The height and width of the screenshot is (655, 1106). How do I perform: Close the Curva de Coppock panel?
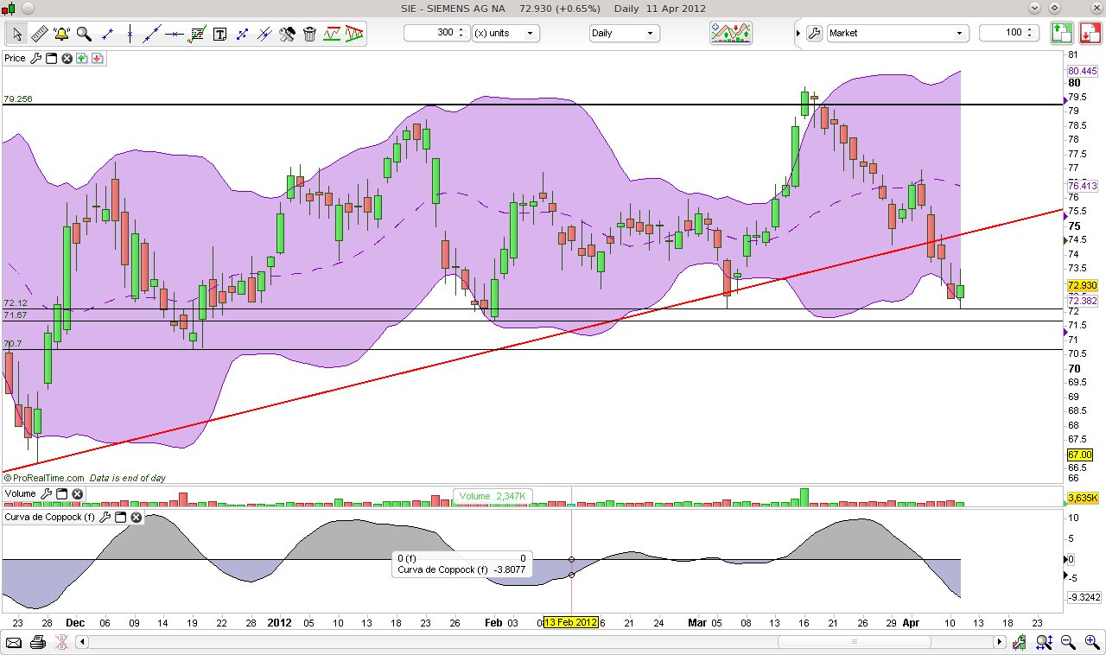click(136, 517)
